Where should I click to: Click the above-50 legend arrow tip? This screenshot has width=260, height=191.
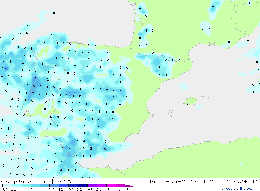tap(130, 186)
